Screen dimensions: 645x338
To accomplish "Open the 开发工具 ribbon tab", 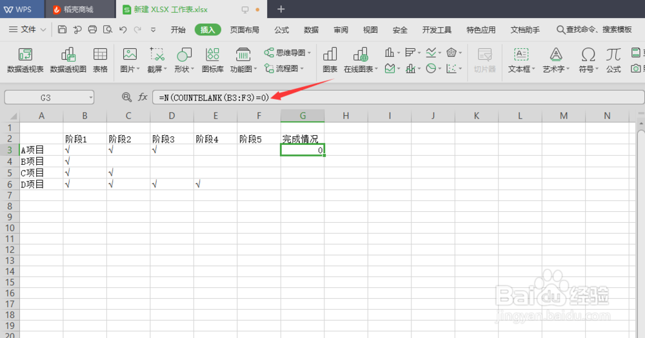I will [x=437, y=30].
